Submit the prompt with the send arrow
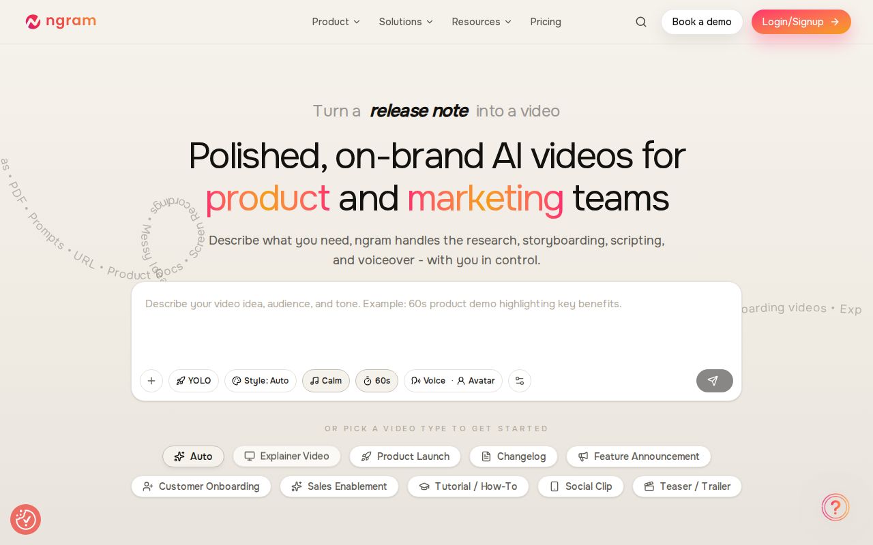 tap(715, 381)
